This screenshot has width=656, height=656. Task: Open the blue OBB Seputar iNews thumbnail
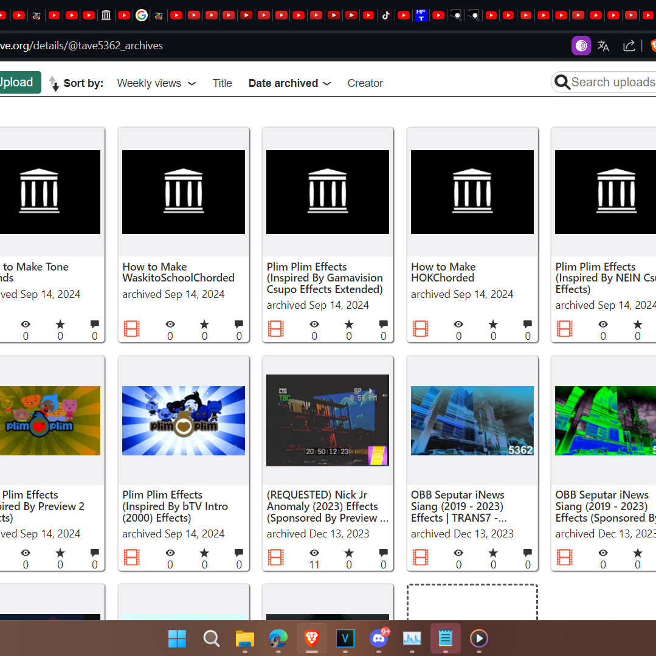(472, 421)
